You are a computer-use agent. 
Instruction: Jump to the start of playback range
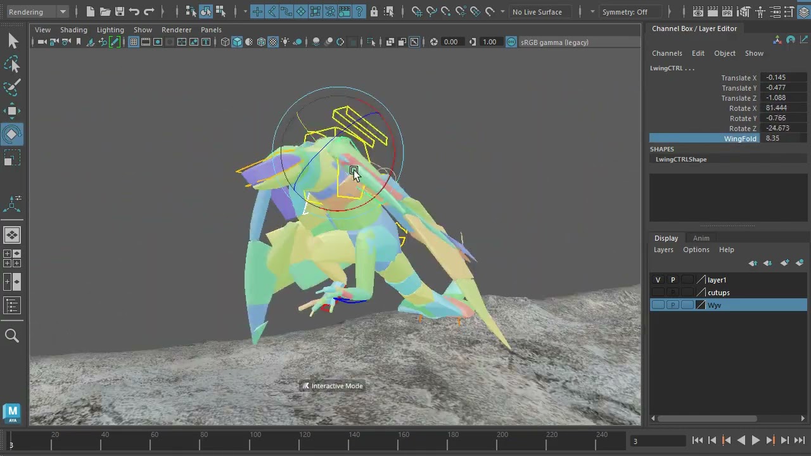[697, 441]
